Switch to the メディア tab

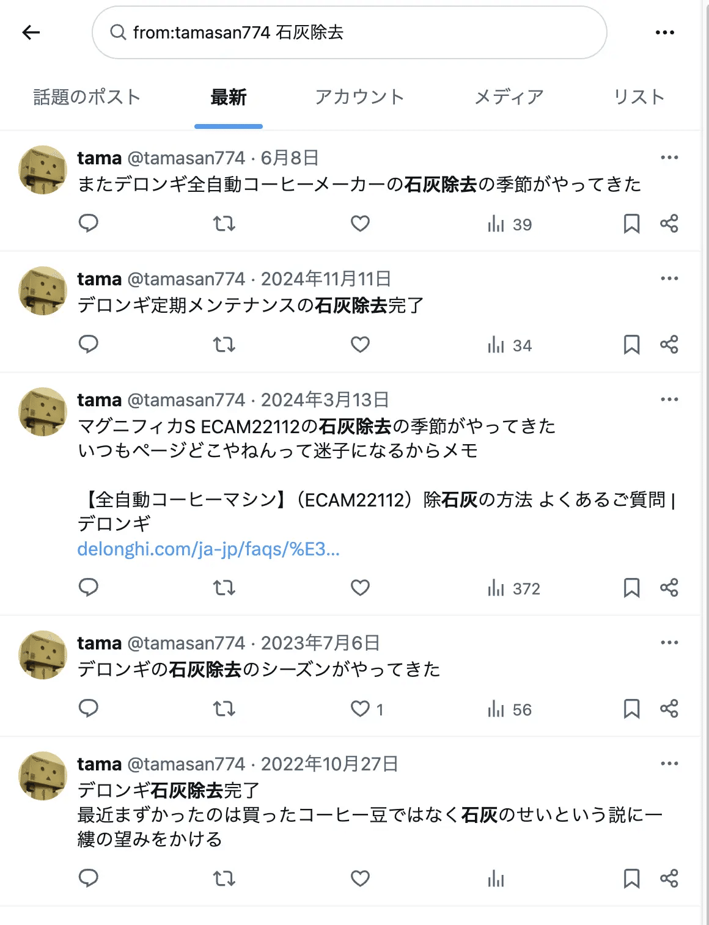click(509, 97)
